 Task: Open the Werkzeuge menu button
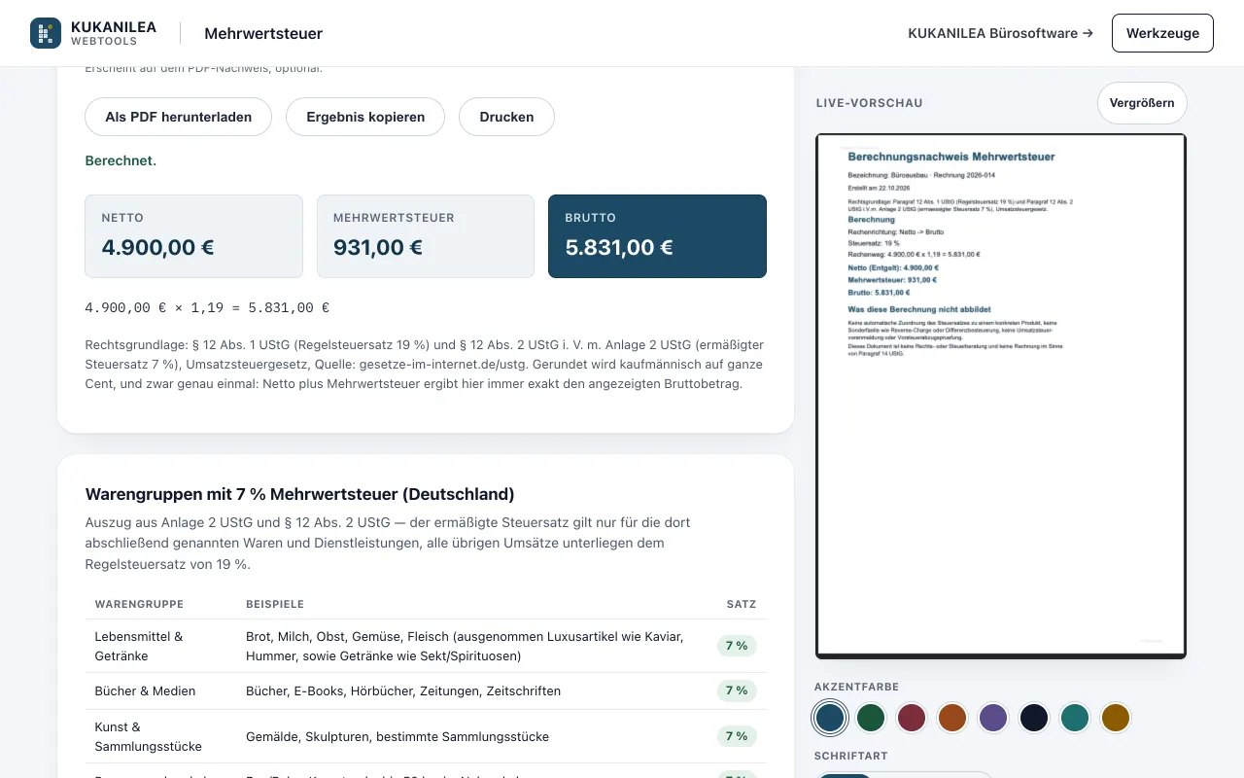(x=1162, y=33)
